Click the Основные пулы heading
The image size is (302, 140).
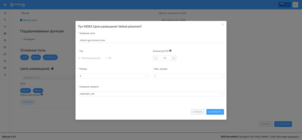click(x=33, y=50)
